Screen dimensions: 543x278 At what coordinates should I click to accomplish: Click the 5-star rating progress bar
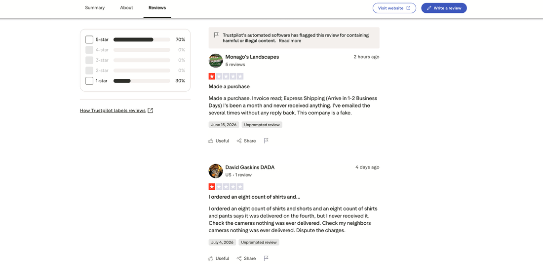tap(142, 39)
